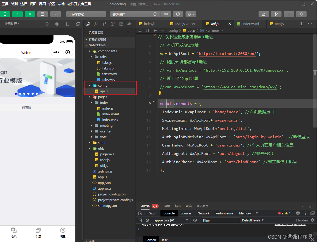Switch to the index.js editor tab
This screenshot has width=317, height=242.
pyautogui.click(x=151, y=24)
